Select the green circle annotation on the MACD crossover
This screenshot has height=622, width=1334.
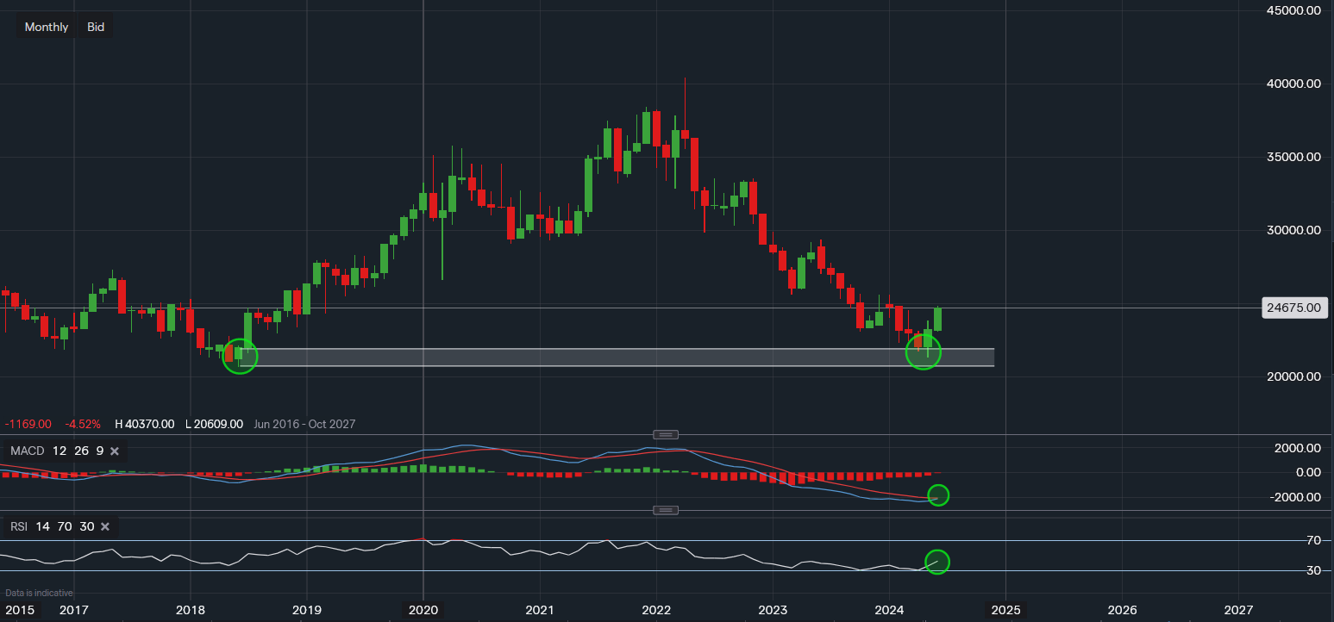pos(938,494)
